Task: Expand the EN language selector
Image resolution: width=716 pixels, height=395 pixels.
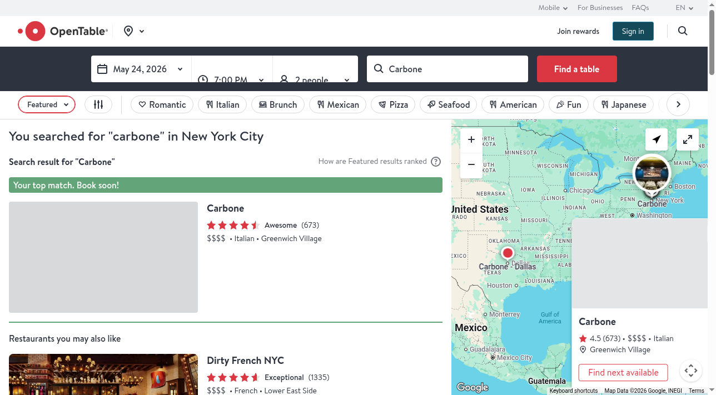Action: [x=684, y=8]
